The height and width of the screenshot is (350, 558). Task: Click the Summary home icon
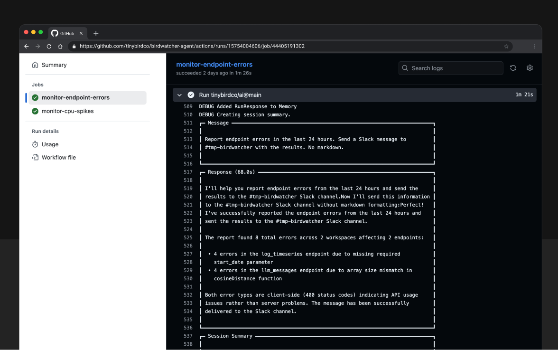tap(35, 65)
